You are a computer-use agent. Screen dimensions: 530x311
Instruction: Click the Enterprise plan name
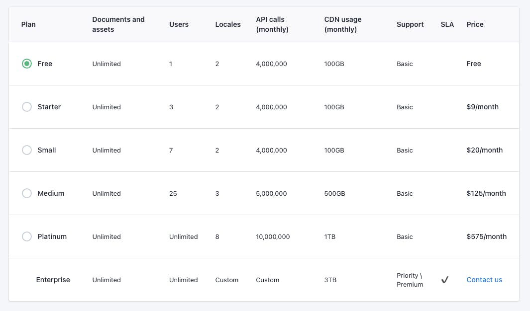53,280
